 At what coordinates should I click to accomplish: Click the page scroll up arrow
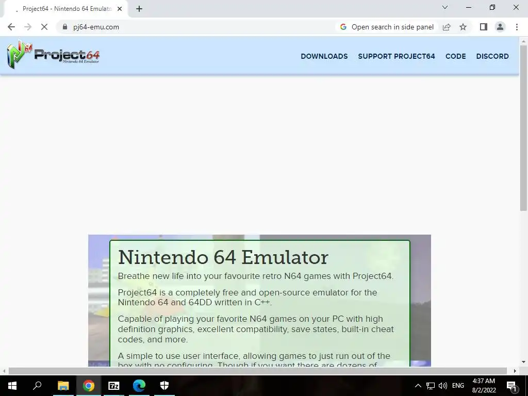[x=523, y=41]
